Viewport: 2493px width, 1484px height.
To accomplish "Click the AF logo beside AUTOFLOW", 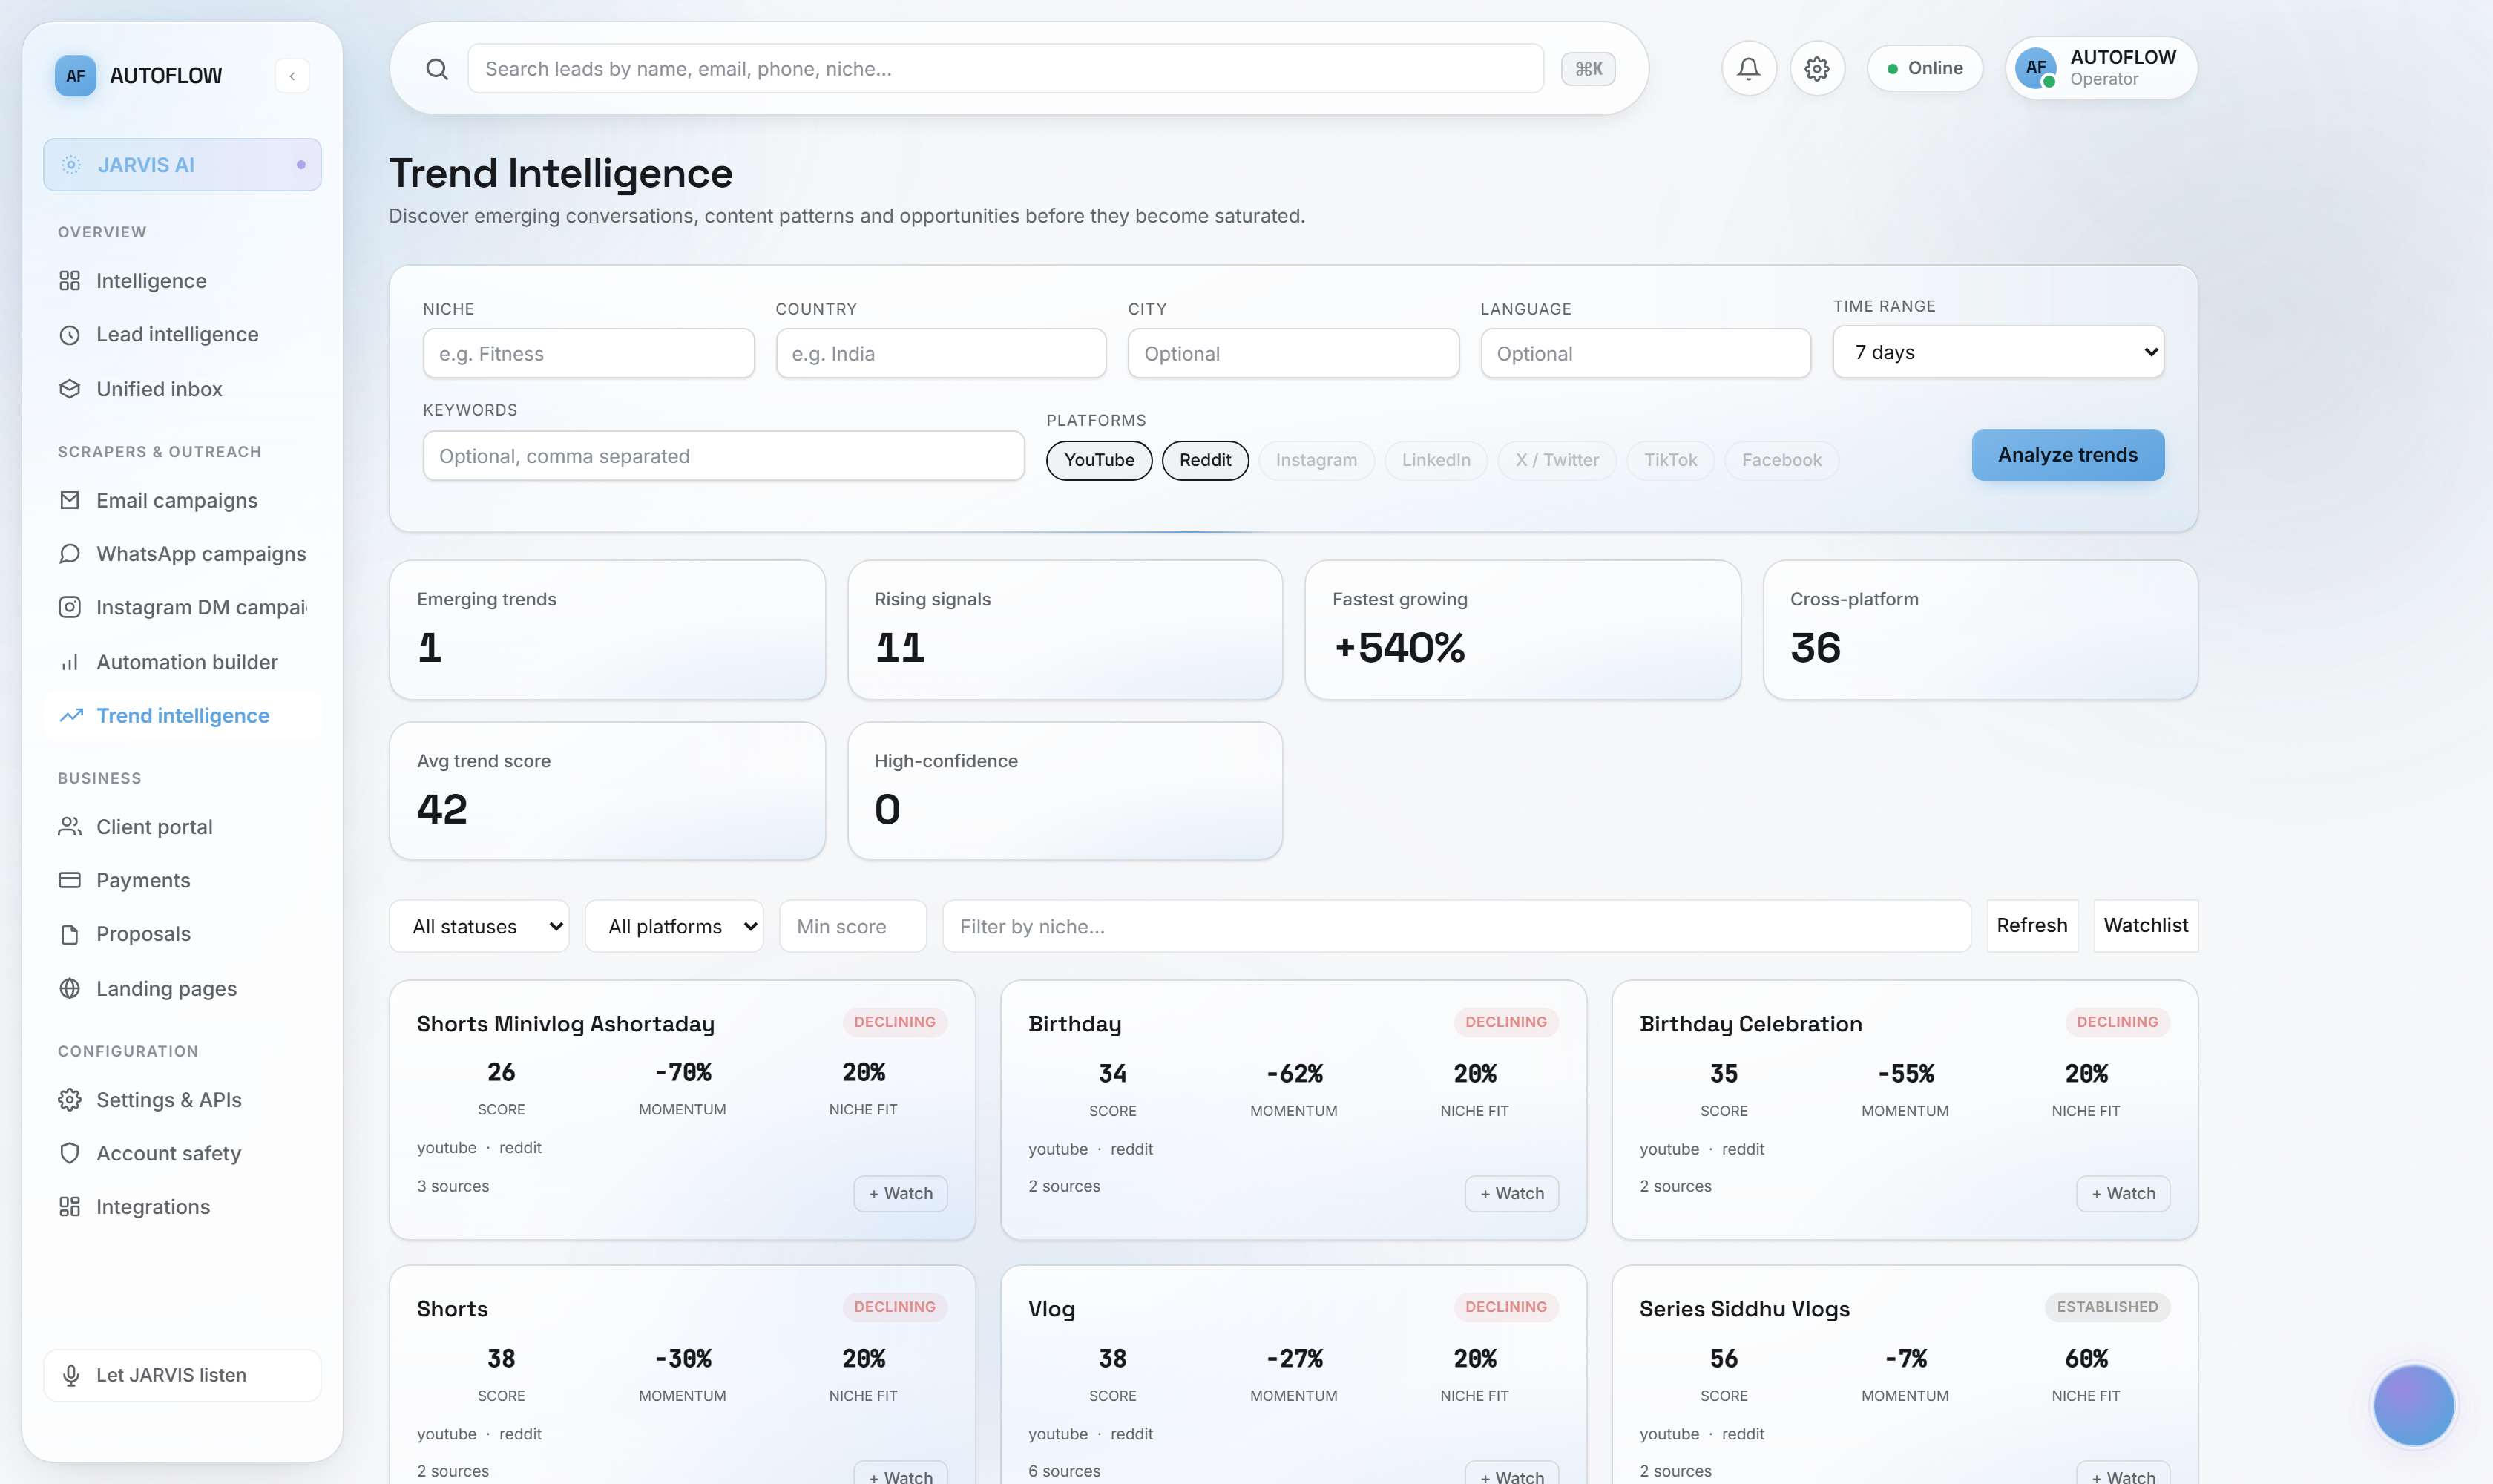I will click(x=75, y=76).
